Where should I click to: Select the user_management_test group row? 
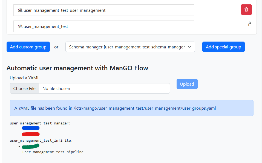(103, 26)
